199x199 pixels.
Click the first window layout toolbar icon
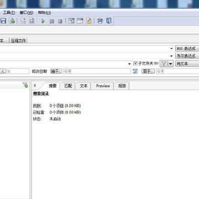pos(71,21)
